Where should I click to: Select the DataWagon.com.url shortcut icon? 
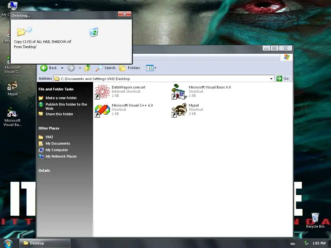point(102,91)
